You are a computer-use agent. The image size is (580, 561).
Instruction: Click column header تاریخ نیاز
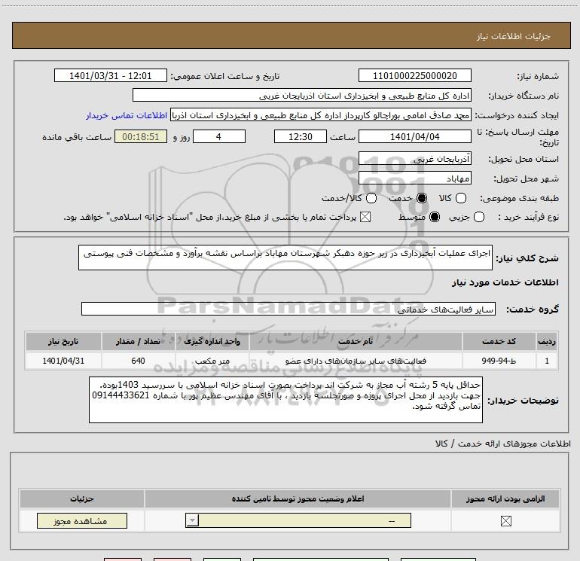tap(63, 341)
